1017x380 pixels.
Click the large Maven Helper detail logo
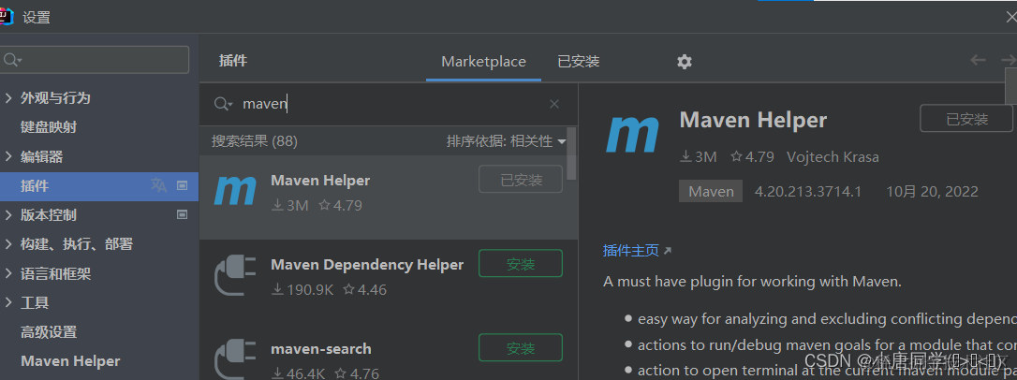coord(632,136)
